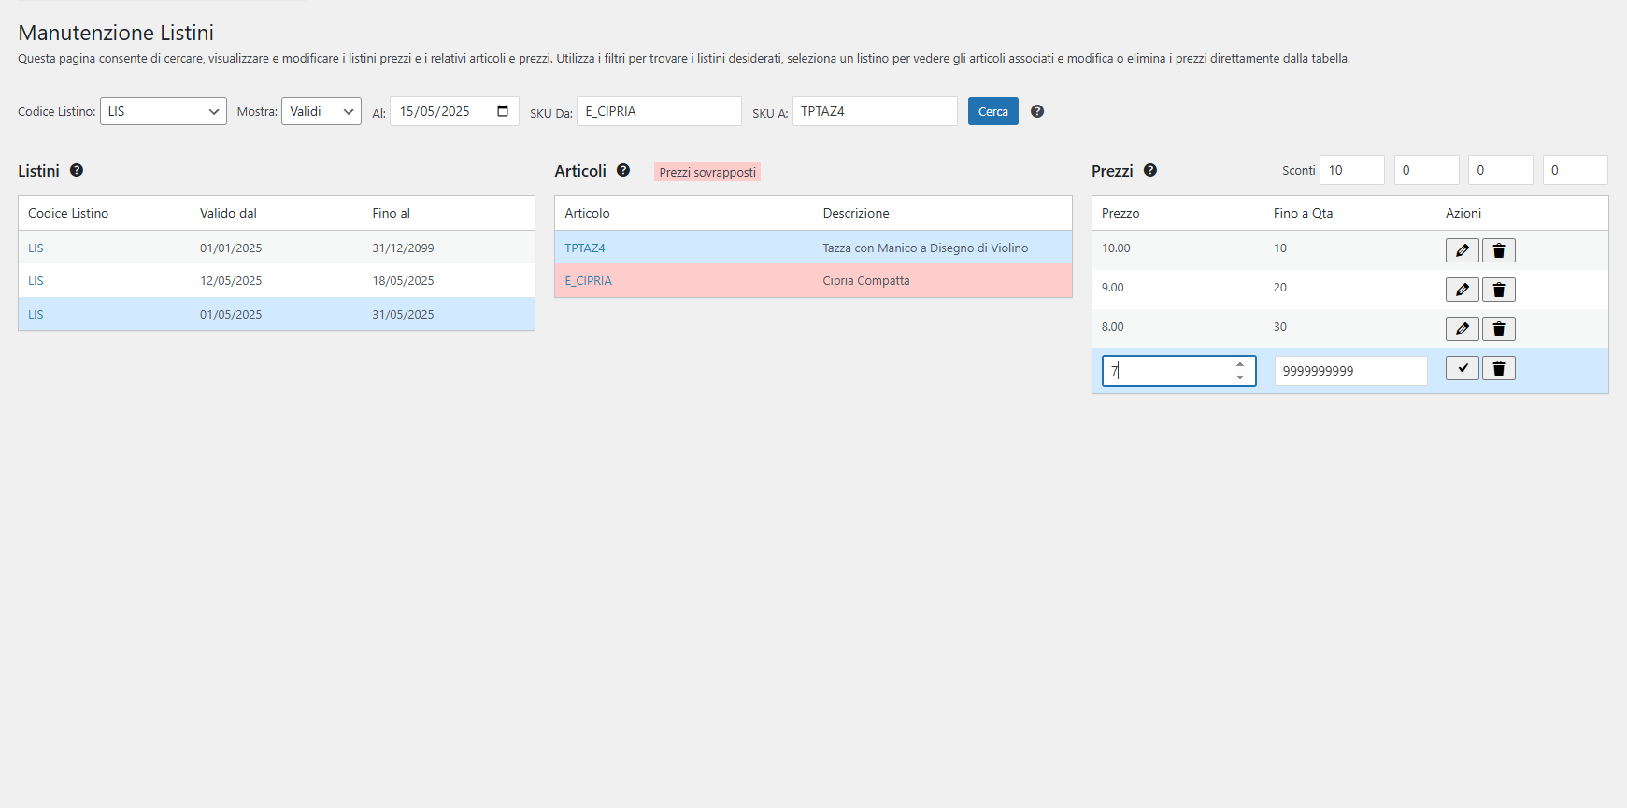The image size is (1627, 808).
Task: Focus the first Sconti field with 10
Action: (1352, 170)
